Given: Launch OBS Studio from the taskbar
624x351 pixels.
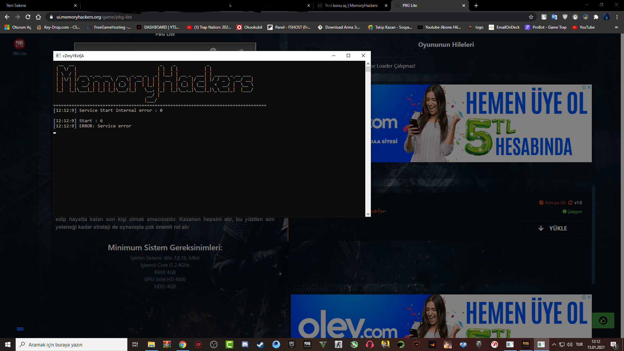Looking at the screenshot, I should [x=214, y=344].
